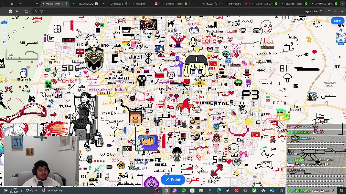Open File Explorer from the taskbar

pyautogui.click(x=201, y=191)
